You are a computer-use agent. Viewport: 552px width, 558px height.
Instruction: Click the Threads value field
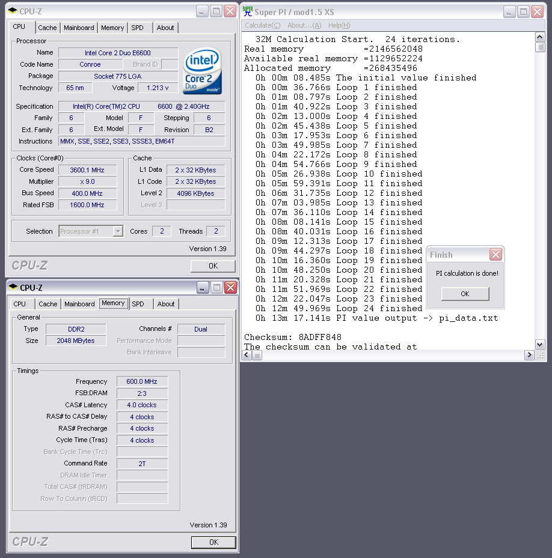216,231
